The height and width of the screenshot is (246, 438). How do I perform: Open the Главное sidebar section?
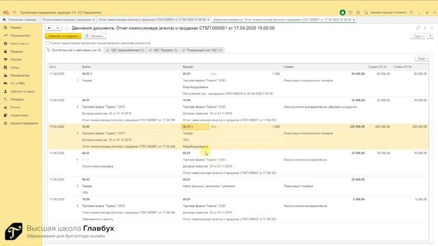point(16,27)
